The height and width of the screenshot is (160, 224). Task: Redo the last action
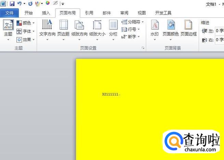[30, 4]
